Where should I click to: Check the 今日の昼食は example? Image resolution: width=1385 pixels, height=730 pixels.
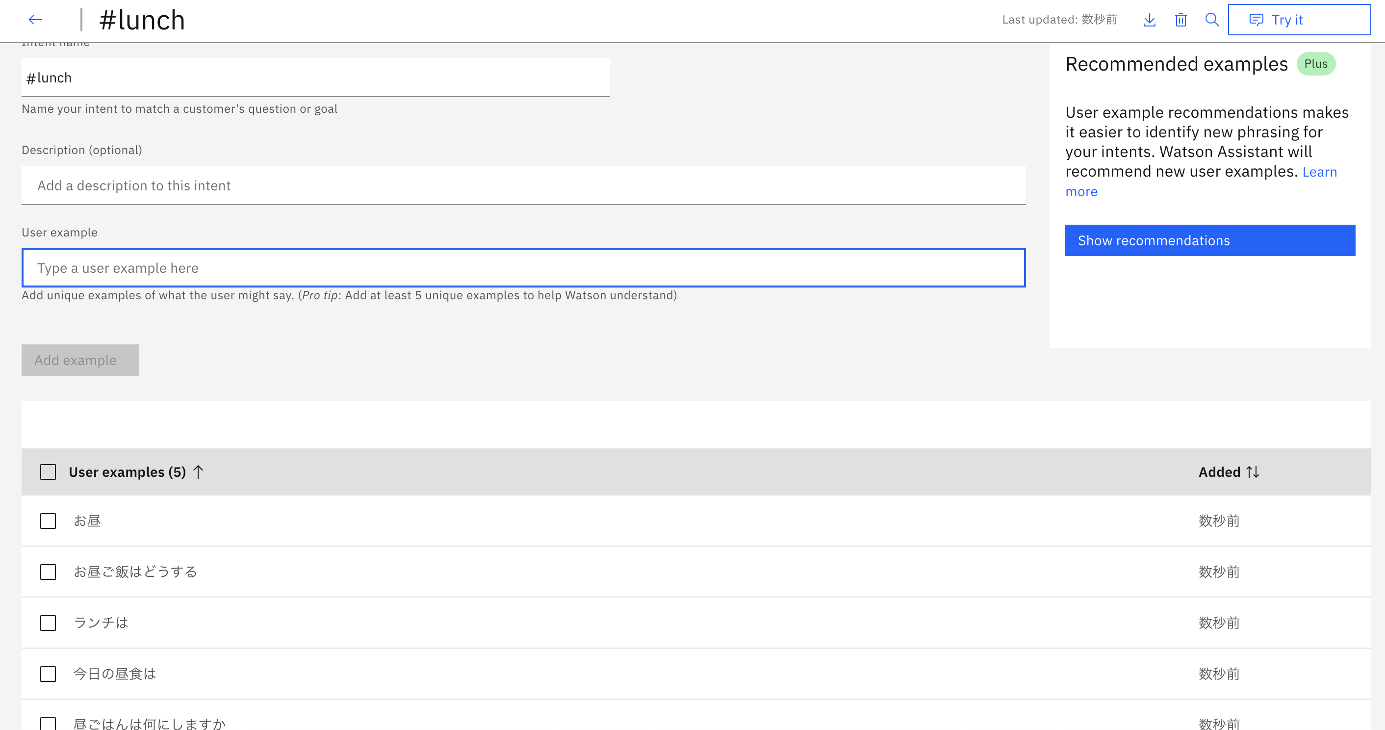tap(48, 674)
